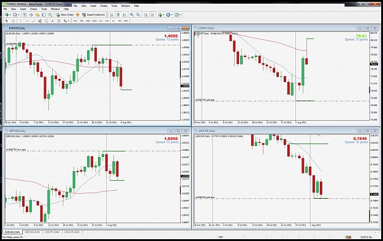Expand dropdown arrow next to Profiles icon
Screen dimensions: 383x241
click(x=18, y=15)
